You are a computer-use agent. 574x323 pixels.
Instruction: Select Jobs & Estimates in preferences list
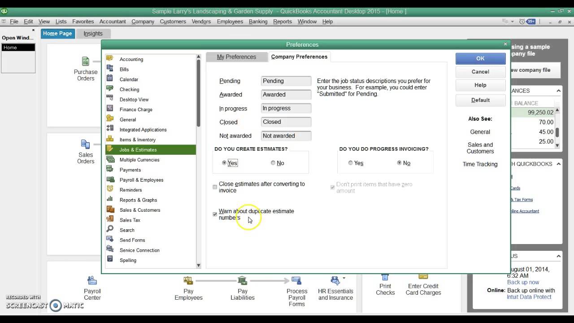[151, 149]
